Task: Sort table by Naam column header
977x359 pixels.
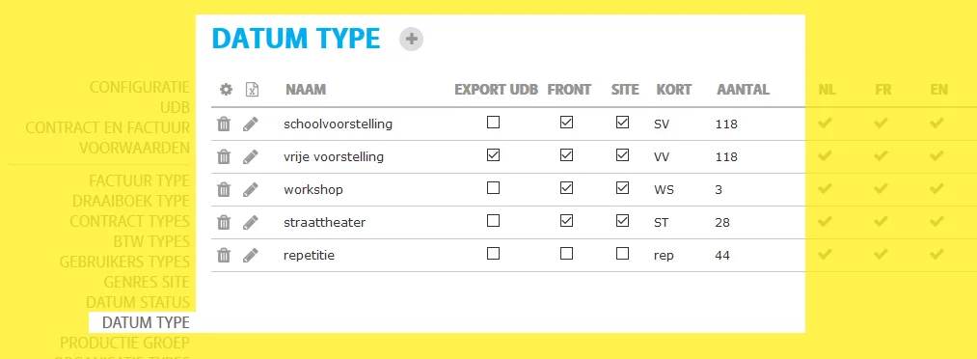Action: (306, 90)
